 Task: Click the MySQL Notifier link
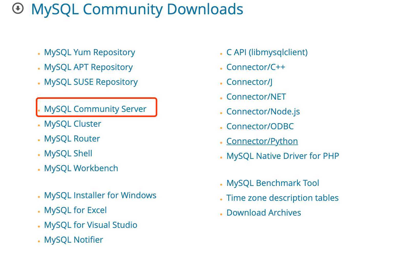tap(73, 240)
